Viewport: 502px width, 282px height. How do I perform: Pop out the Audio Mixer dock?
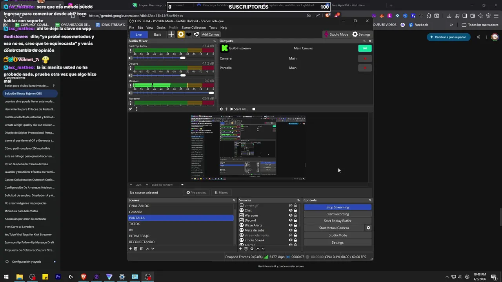[215, 41]
